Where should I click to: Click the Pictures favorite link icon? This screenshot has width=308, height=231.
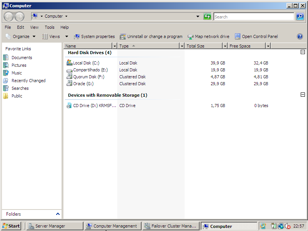tap(6, 65)
